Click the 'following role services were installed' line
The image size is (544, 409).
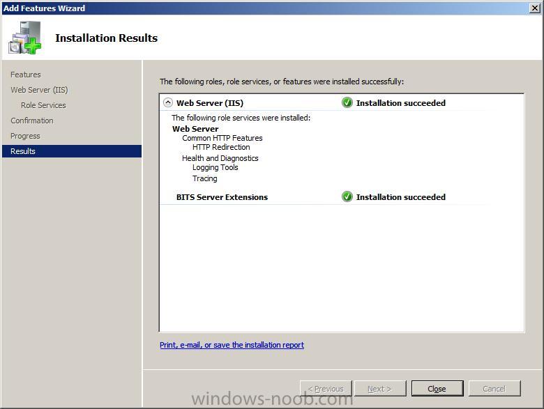point(241,118)
